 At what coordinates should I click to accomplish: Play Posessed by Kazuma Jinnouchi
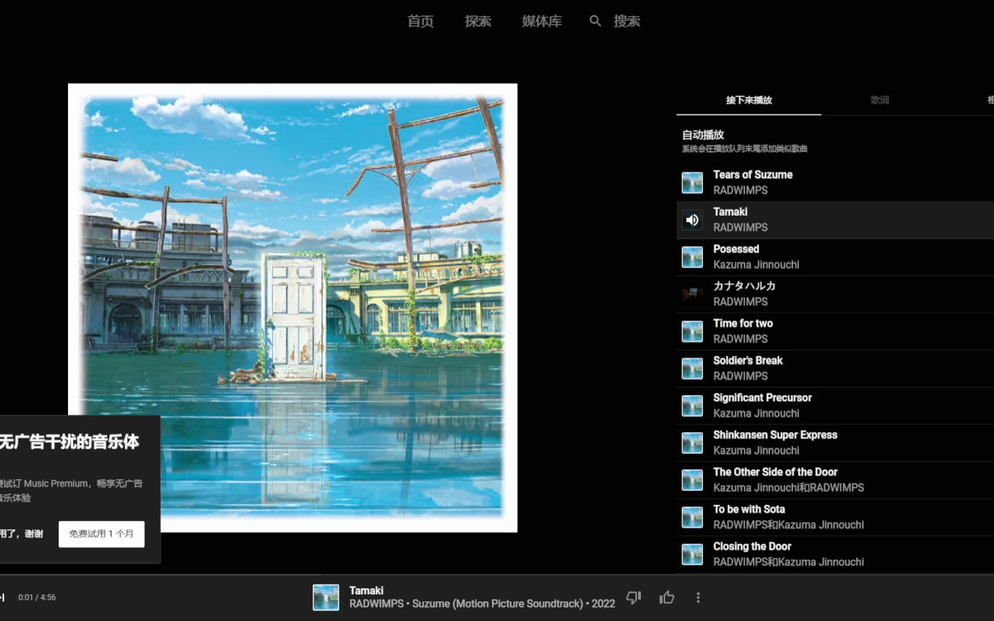835,257
